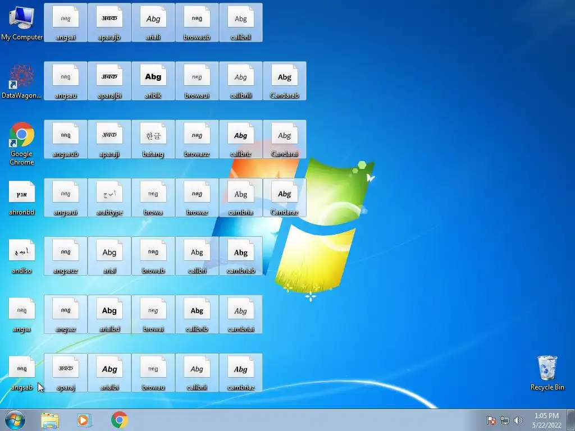The image size is (575, 431).
Task: Open the clock showing 1:05 PM
Action: 547,420
